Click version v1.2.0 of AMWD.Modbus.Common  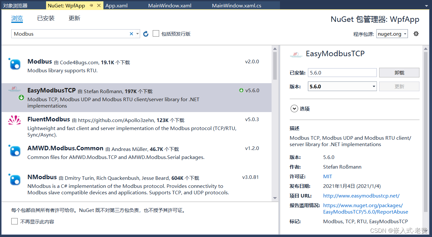click(252, 148)
